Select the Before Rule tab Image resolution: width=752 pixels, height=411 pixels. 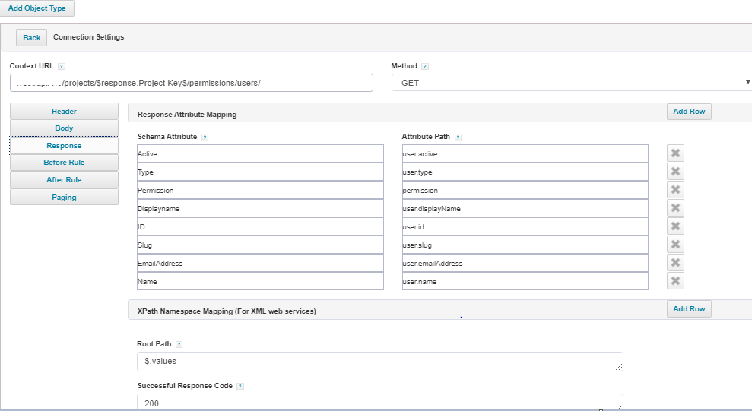[x=64, y=163]
